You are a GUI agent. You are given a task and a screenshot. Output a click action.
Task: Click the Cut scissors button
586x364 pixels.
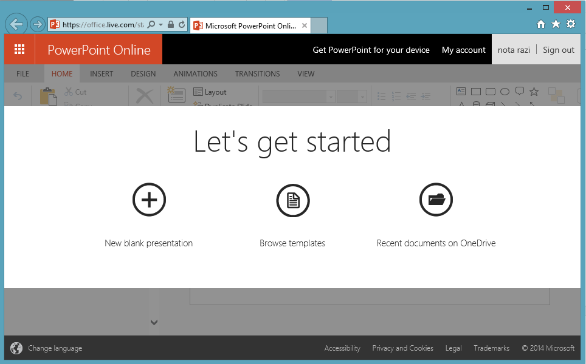pyautogui.click(x=75, y=92)
